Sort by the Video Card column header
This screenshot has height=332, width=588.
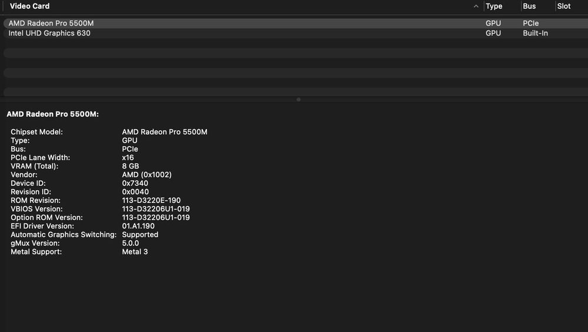[29, 6]
